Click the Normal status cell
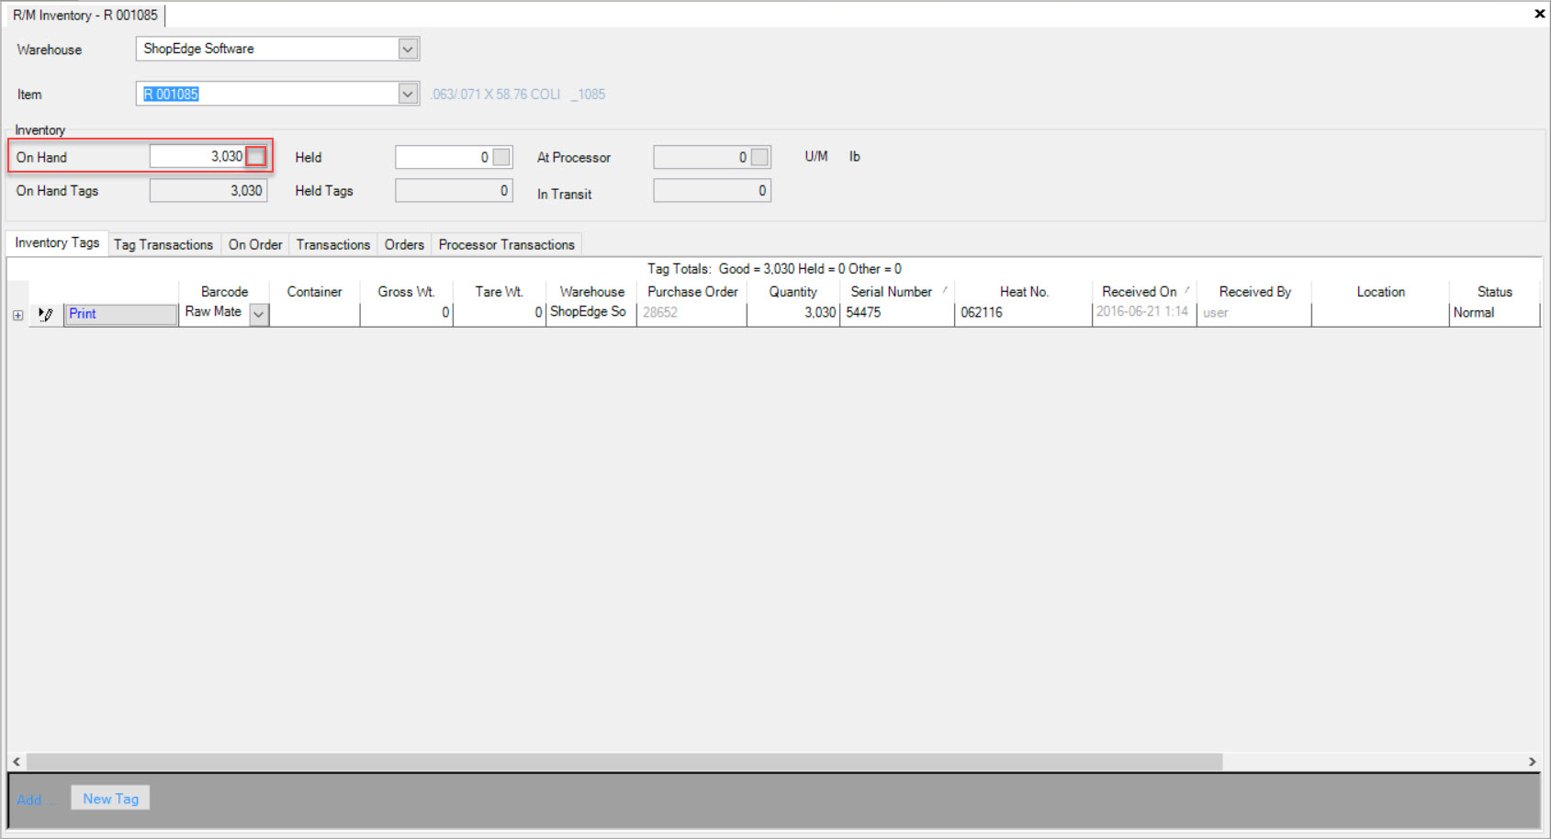Image resolution: width=1551 pixels, height=839 pixels. coord(1494,313)
